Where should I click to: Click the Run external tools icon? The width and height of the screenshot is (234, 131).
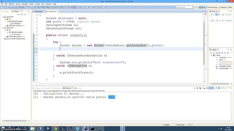click(48, 7)
